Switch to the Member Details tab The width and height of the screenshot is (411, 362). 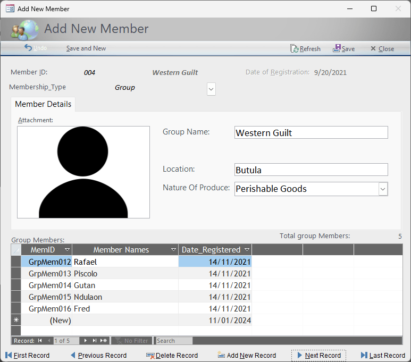pos(43,104)
